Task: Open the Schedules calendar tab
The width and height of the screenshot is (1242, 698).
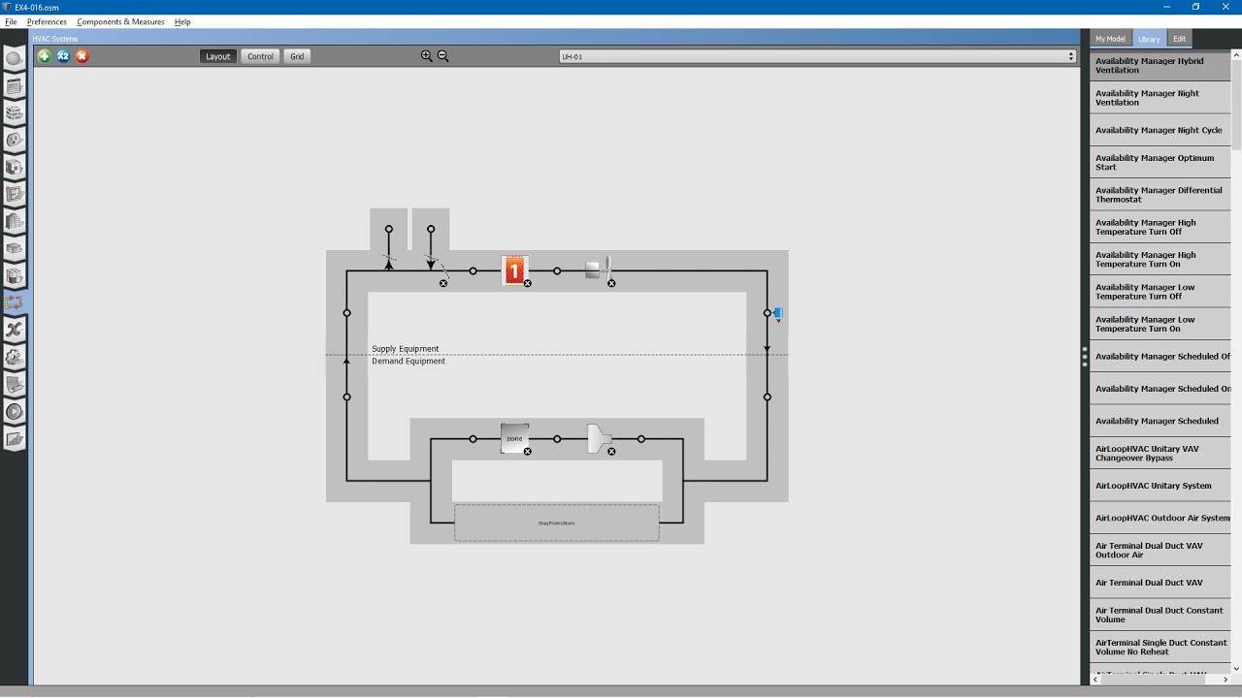Action: 15,86
